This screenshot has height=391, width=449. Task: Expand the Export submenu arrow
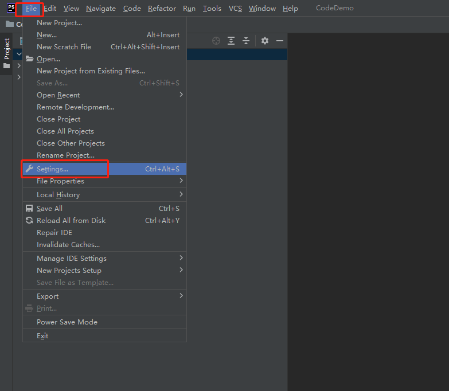point(181,296)
